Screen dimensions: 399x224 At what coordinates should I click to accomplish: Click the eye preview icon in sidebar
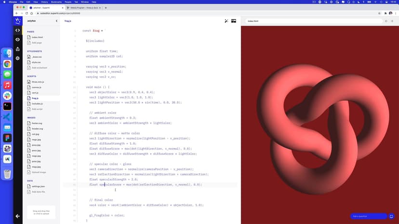pos(18,39)
